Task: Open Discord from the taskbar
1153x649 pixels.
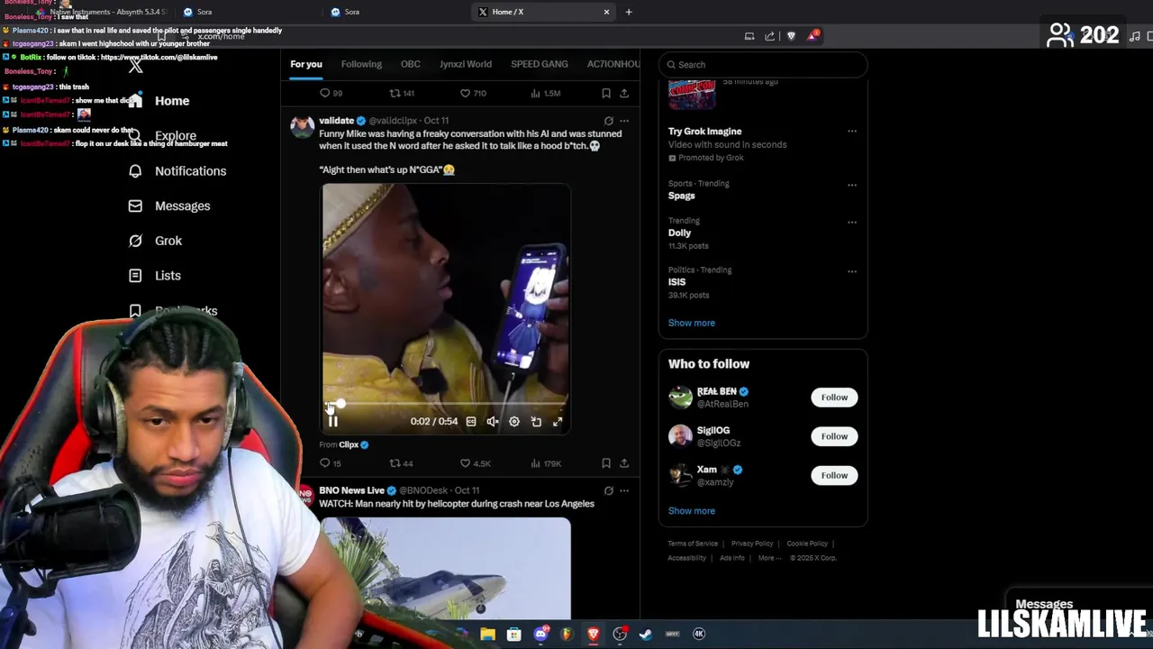Action: pyautogui.click(x=540, y=635)
